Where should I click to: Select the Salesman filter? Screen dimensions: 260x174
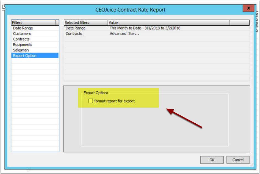tap(35, 50)
